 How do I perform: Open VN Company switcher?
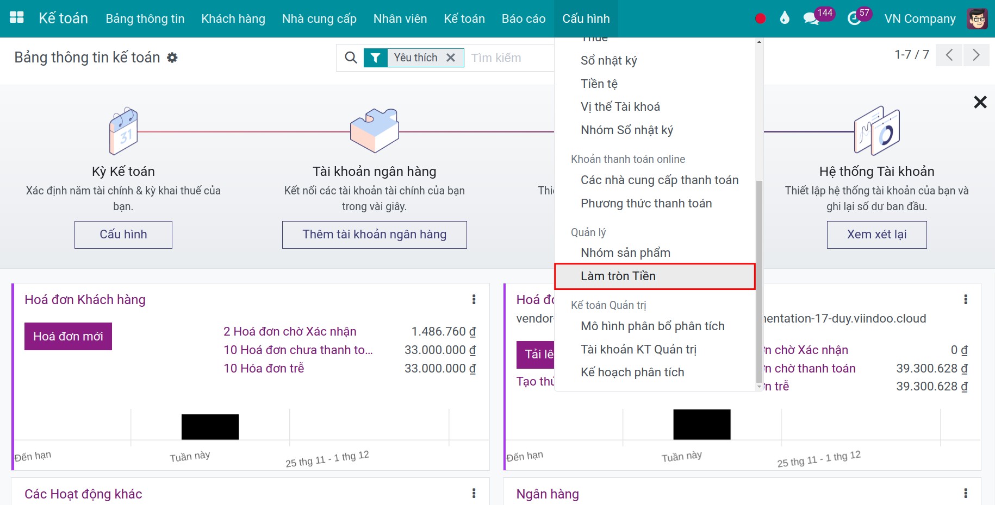click(x=919, y=18)
